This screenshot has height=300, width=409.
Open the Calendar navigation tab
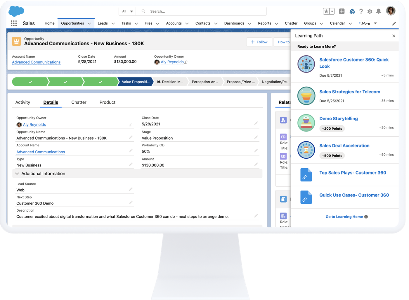tap(337, 23)
